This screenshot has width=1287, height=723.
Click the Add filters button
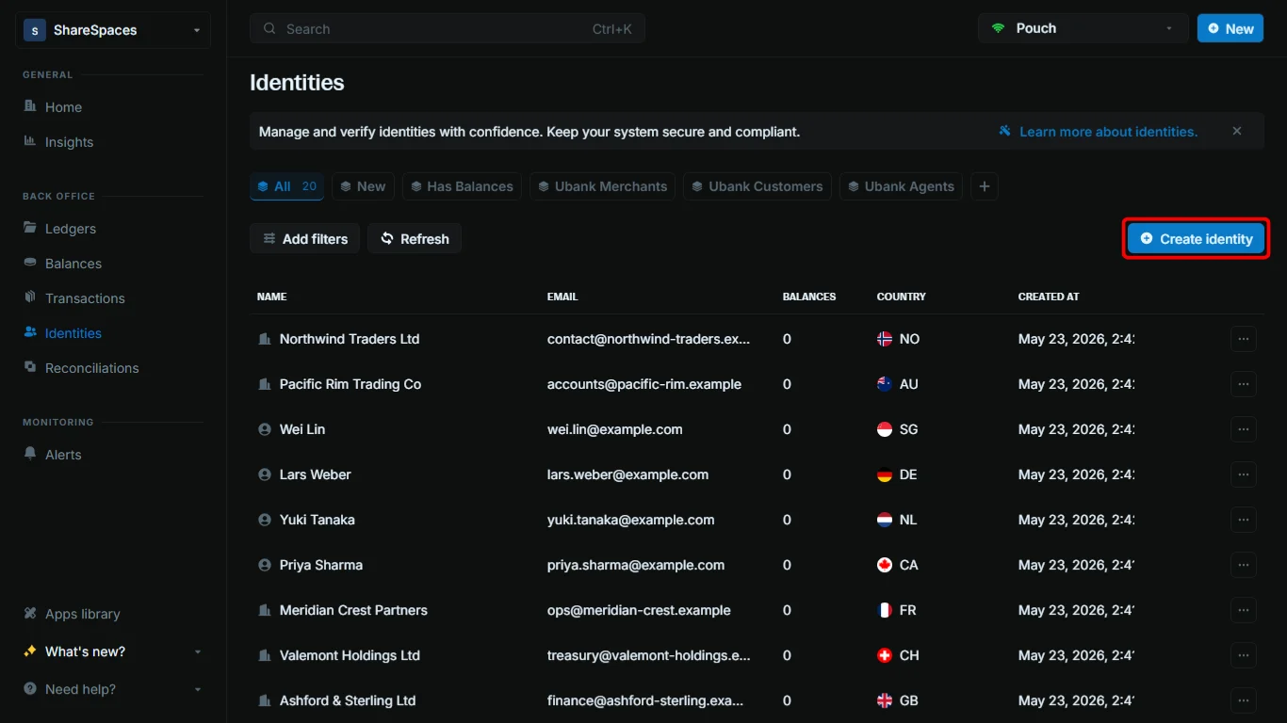coord(304,239)
